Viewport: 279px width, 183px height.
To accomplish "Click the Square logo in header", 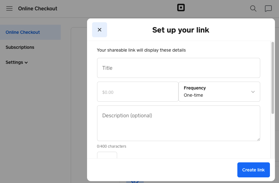I will 181,8.
